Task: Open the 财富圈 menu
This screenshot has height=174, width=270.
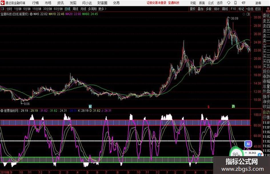Action: tap(103, 3)
